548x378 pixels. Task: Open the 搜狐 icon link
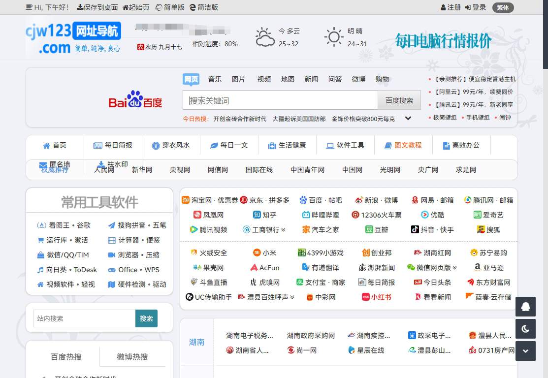(481, 229)
